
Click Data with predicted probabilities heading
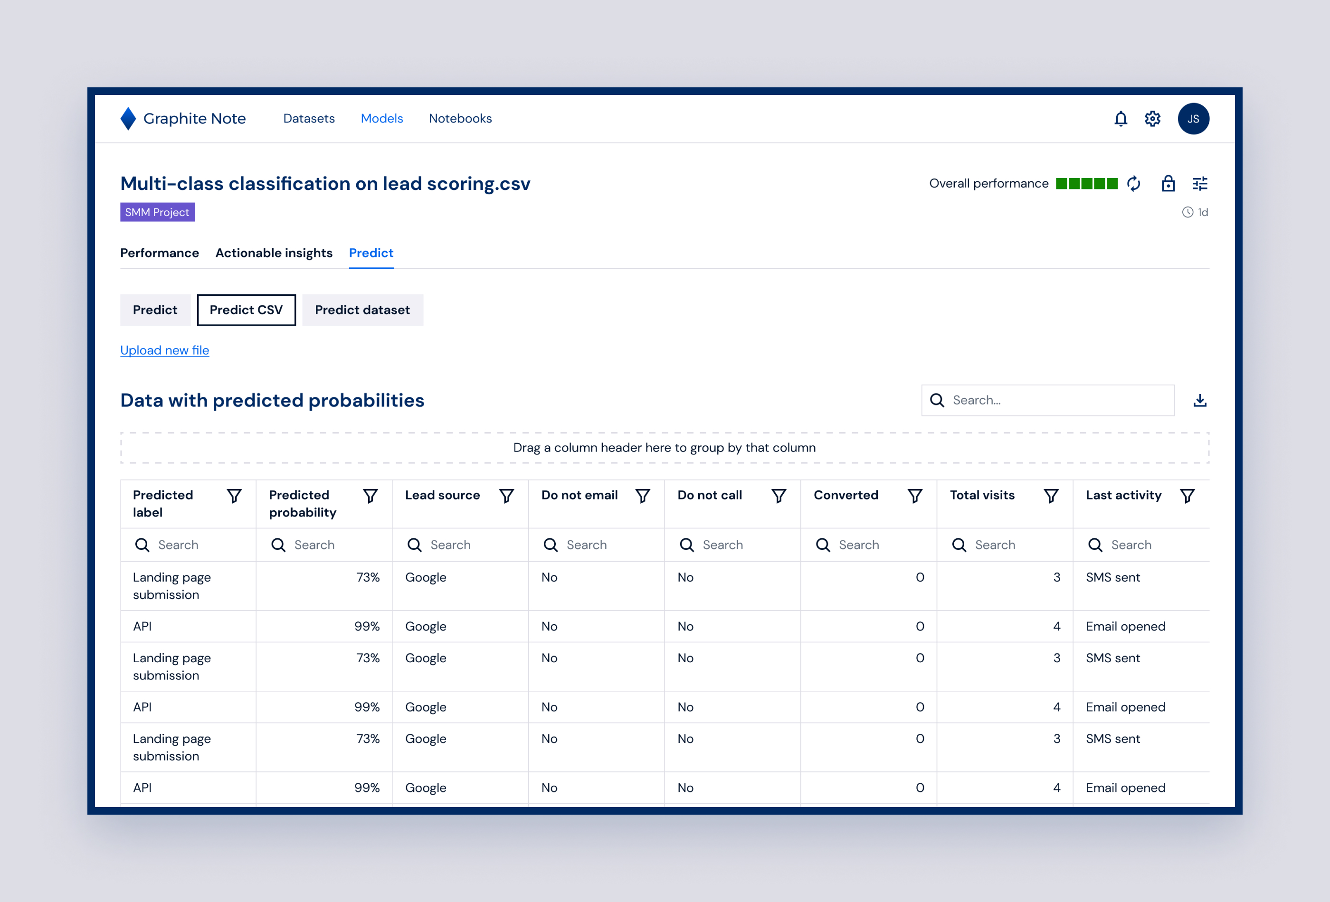click(272, 400)
